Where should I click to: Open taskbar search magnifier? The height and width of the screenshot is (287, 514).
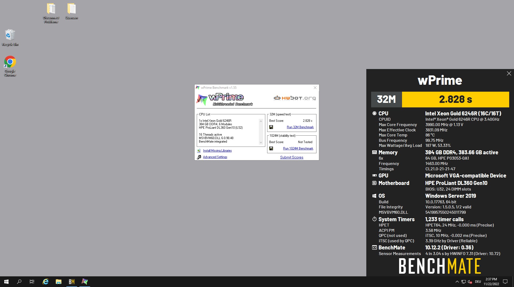point(19,281)
